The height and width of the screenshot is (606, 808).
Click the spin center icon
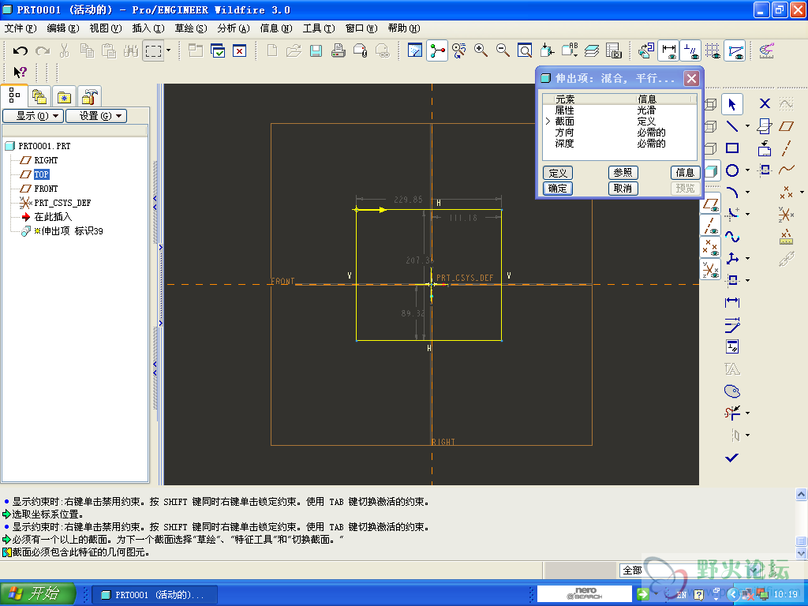437,50
